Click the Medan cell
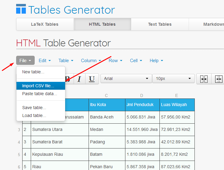Viewport: 224px width, 170px height. [107, 130]
